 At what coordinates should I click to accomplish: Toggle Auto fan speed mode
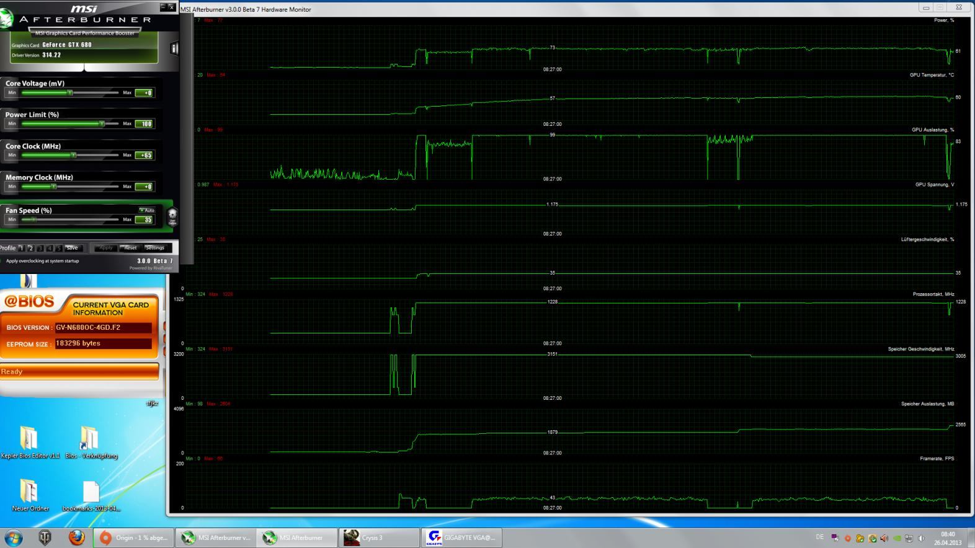pos(147,210)
